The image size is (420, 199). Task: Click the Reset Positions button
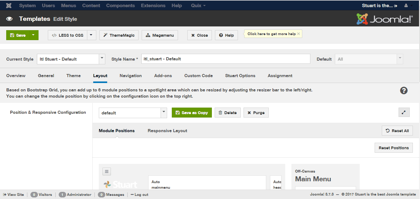click(x=393, y=148)
